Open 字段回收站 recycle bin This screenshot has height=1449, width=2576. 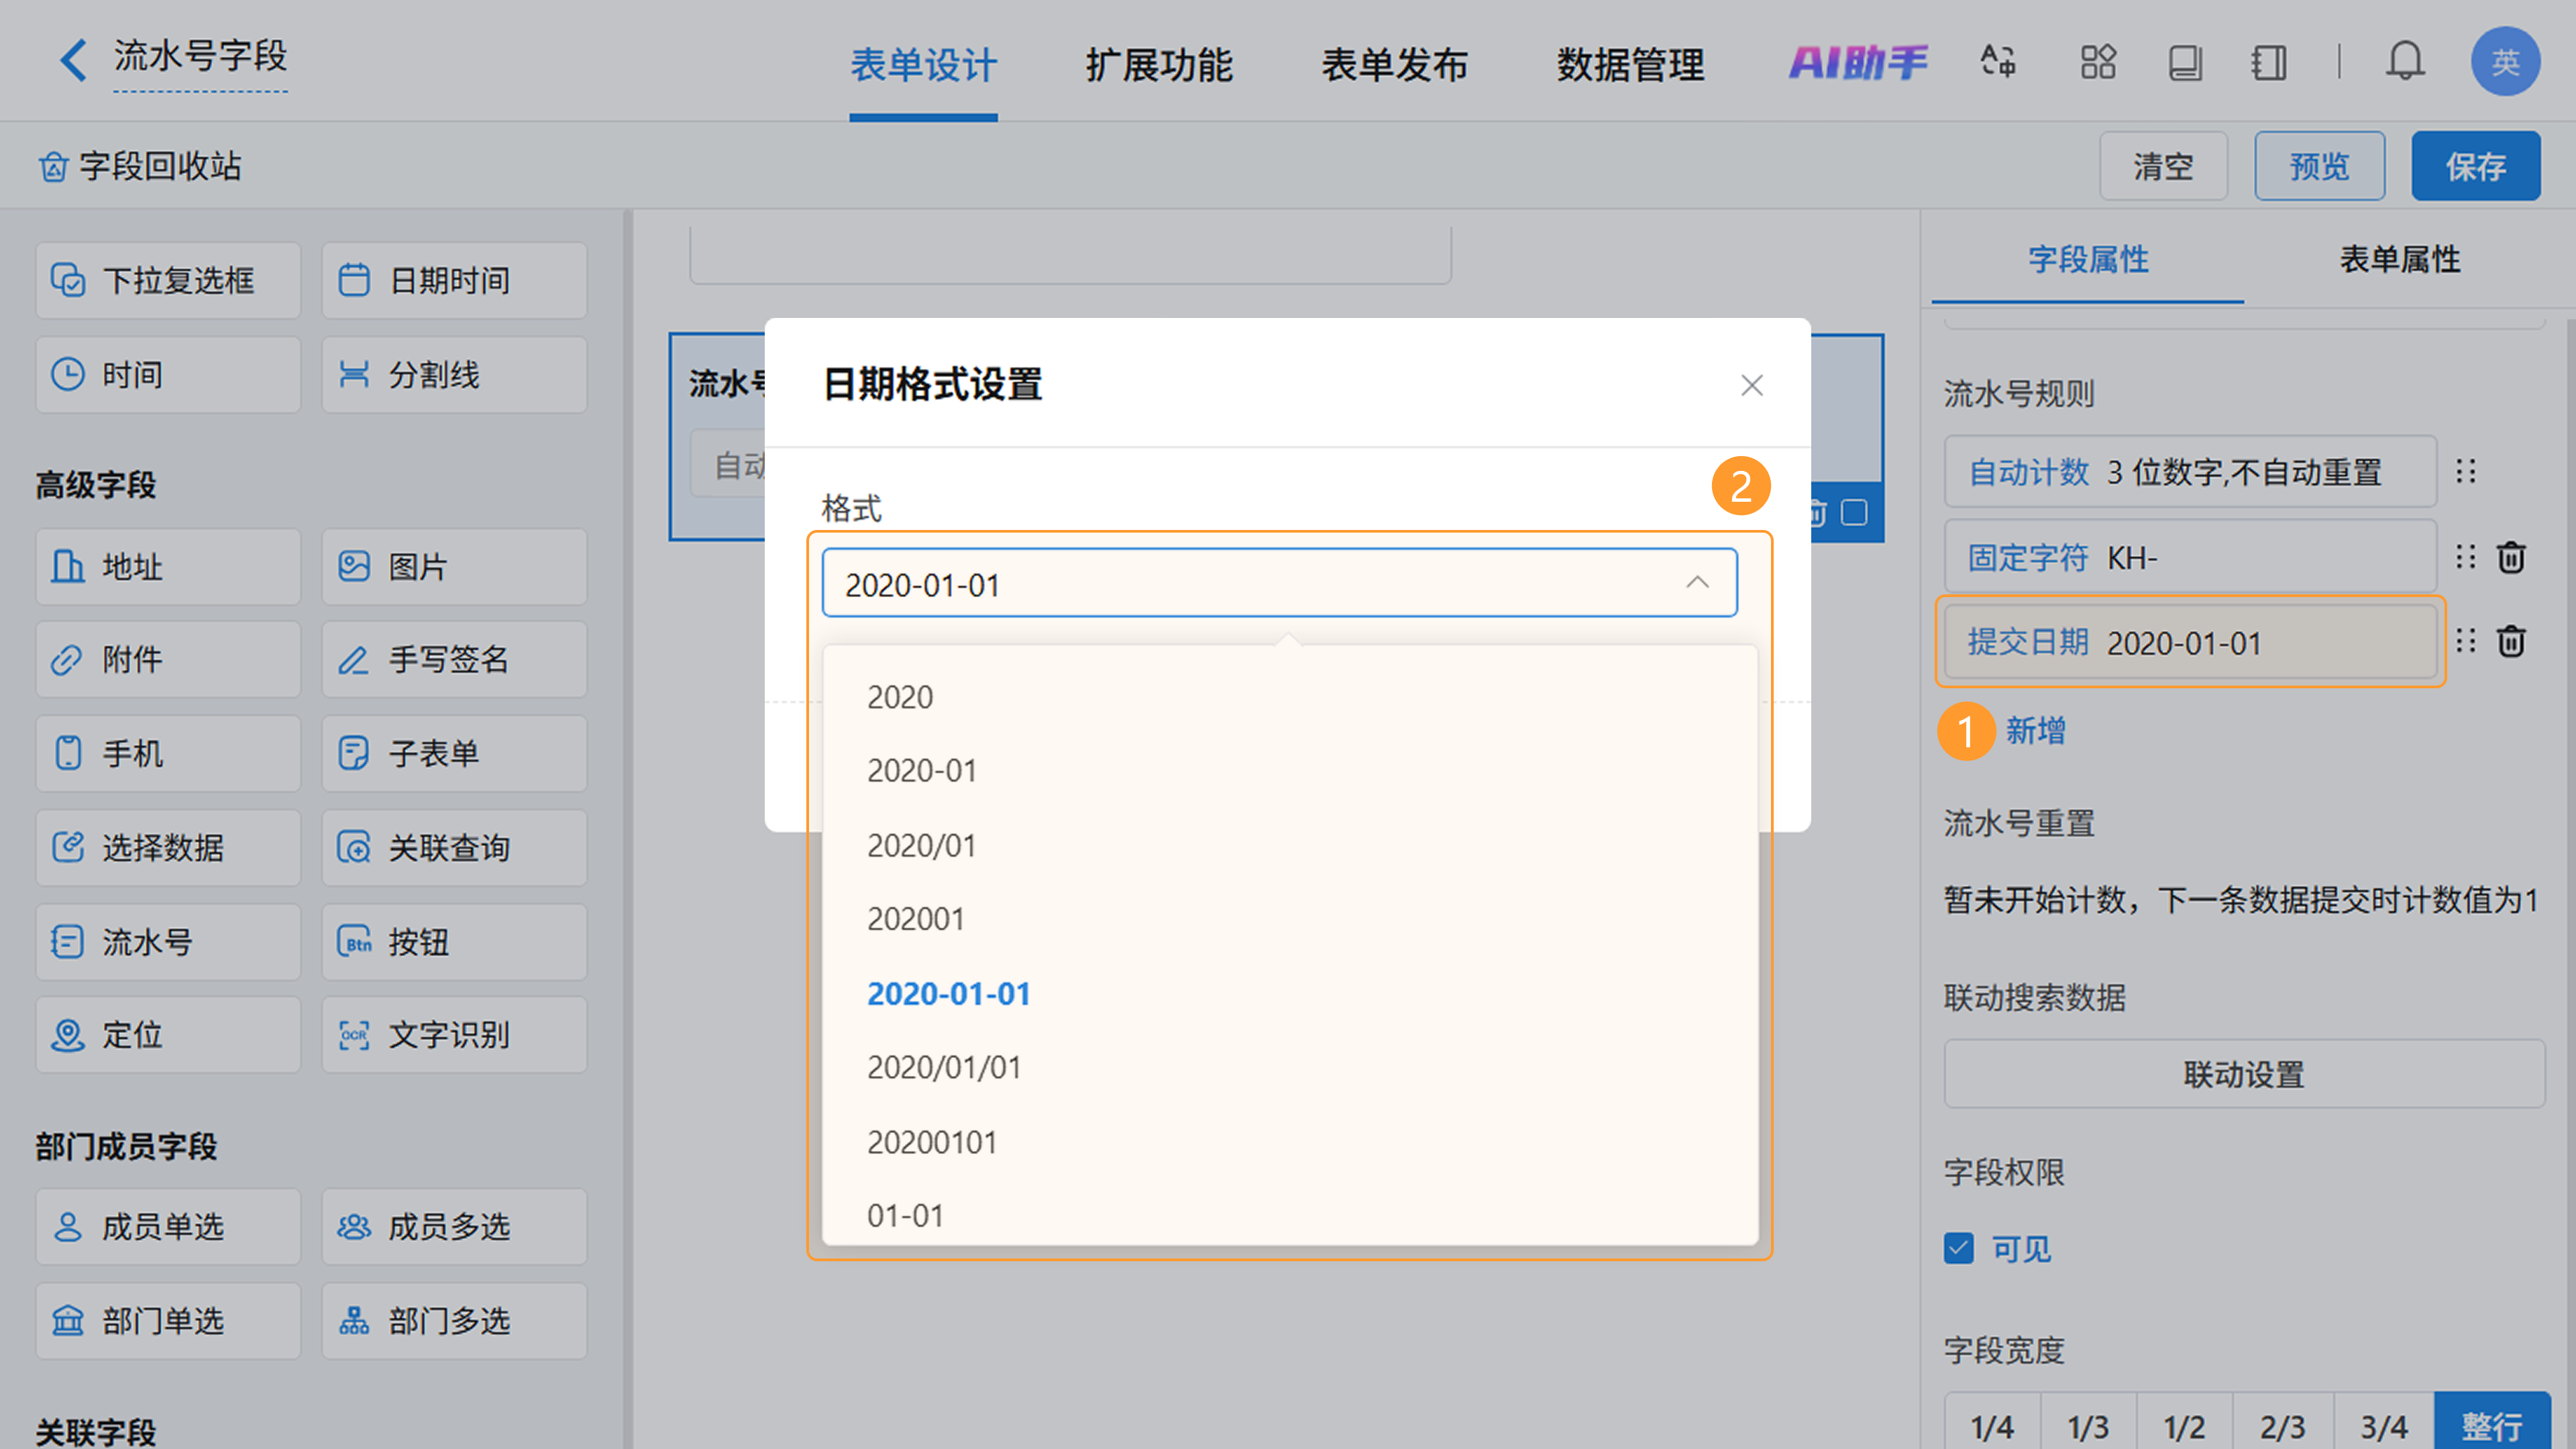pyautogui.click(x=140, y=166)
